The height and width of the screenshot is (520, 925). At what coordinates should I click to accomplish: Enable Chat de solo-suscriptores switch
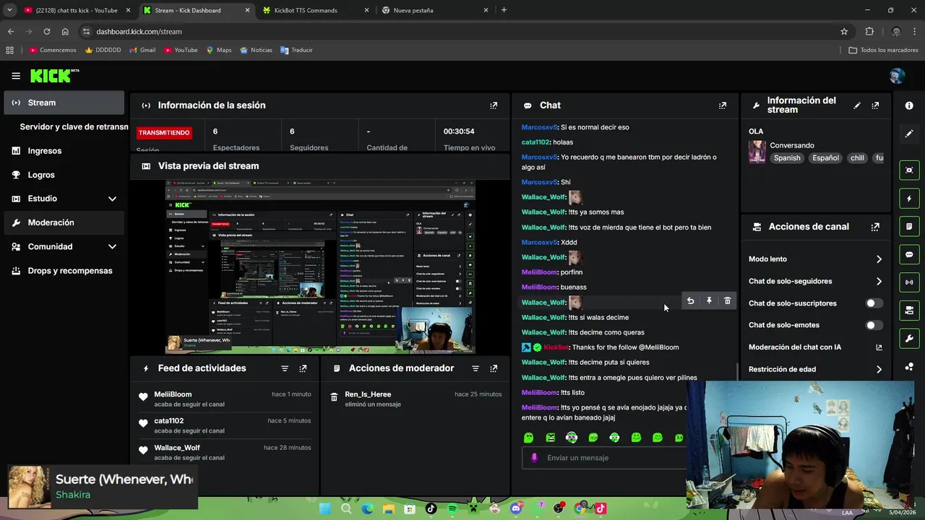(x=874, y=303)
